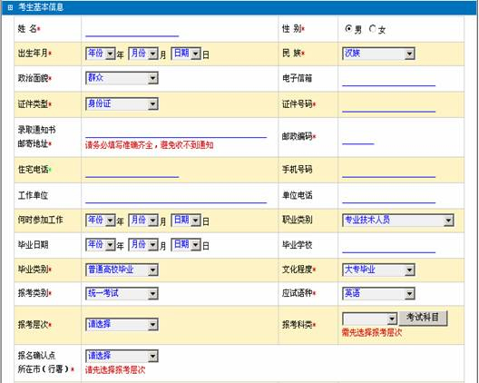Image resolution: width=479 pixels, height=383 pixels.
Task: Select the 男 gender radio button
Action: pyautogui.click(x=348, y=29)
